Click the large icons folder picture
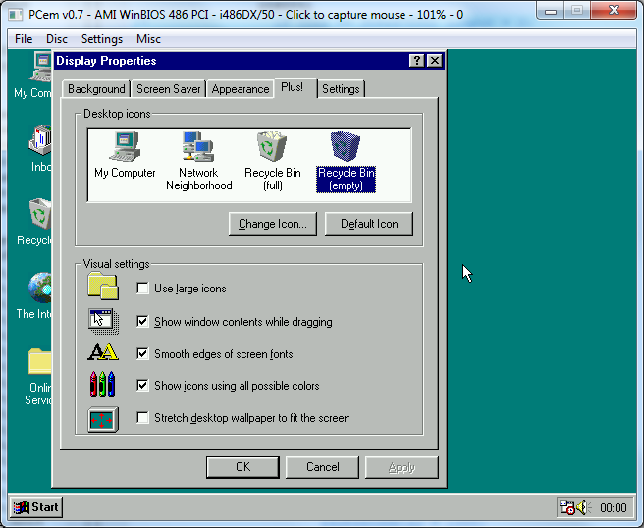This screenshot has height=528, width=644. click(x=103, y=287)
